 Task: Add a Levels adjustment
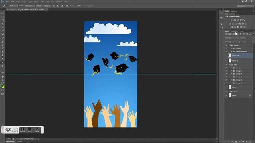coord(235,20)
